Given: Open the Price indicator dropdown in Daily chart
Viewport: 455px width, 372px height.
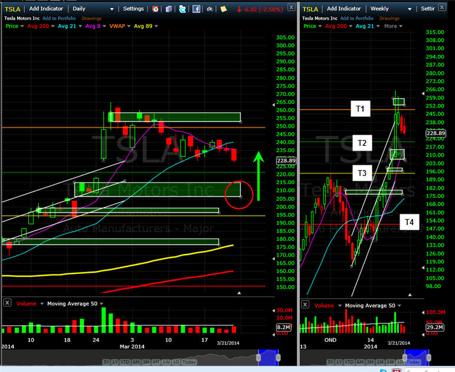Looking at the screenshot, I should (x=22, y=26).
